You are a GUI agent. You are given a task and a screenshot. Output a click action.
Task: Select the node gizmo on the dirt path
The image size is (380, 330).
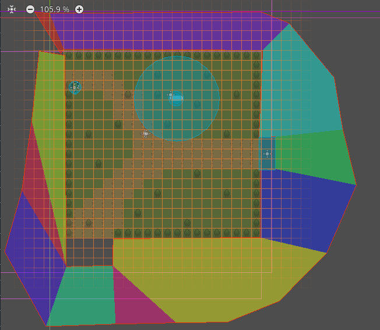pyautogui.click(x=146, y=134)
